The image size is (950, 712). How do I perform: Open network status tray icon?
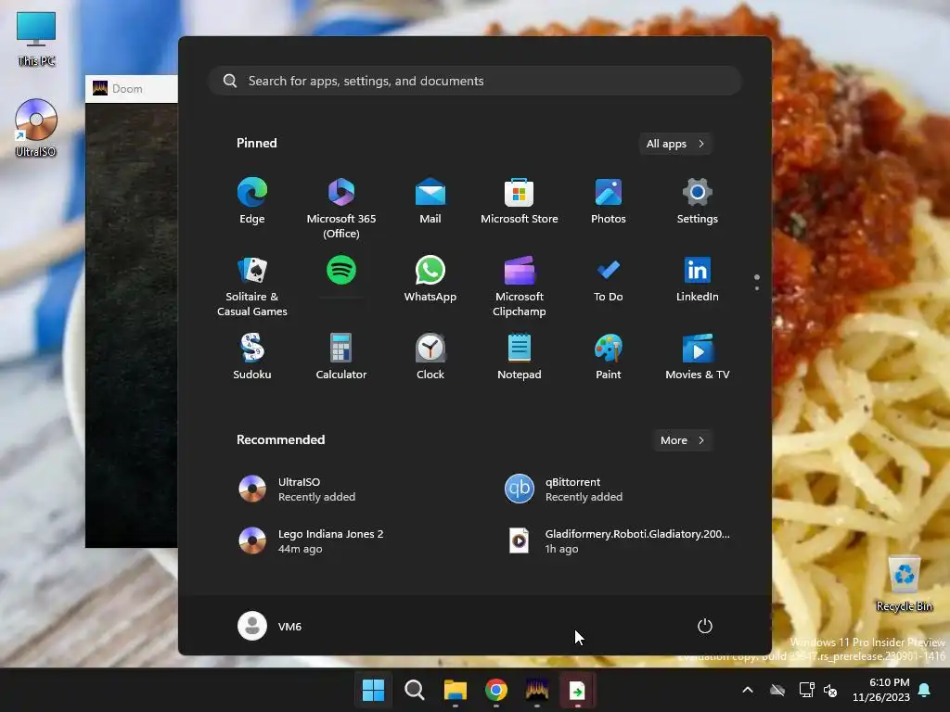click(x=806, y=690)
